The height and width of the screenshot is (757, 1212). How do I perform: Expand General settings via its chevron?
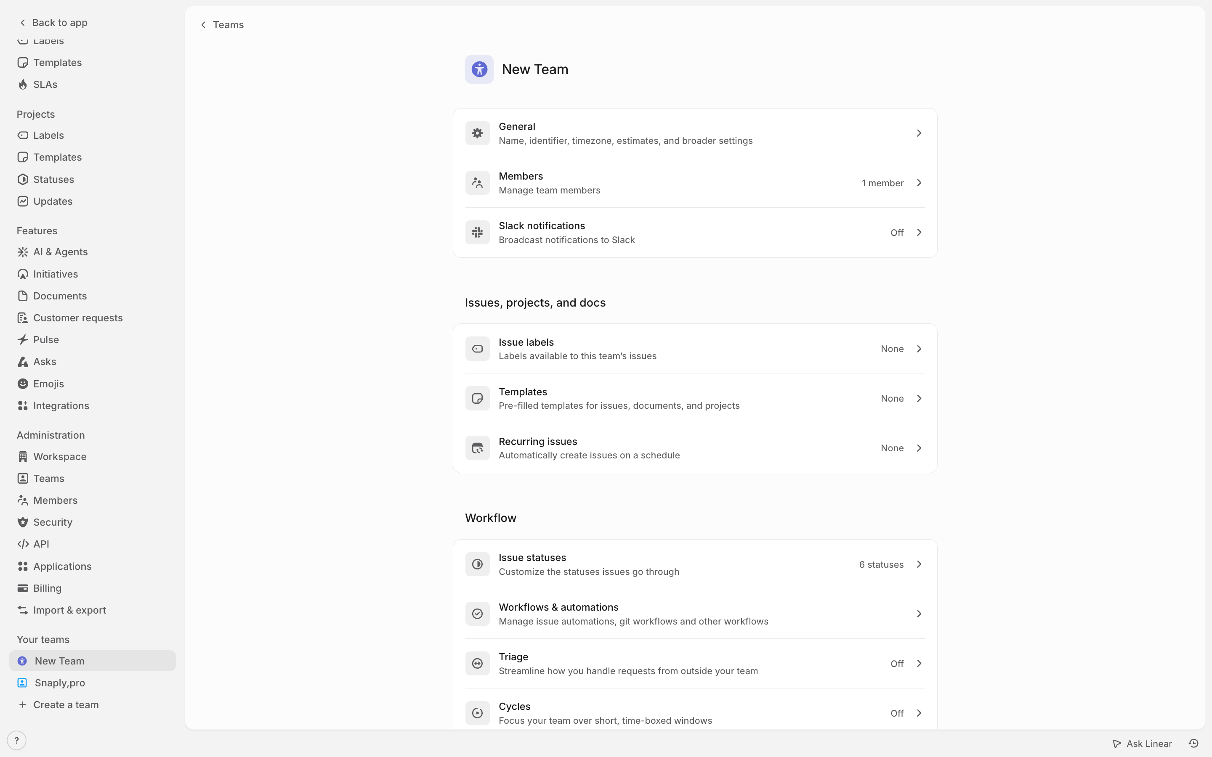[x=919, y=133]
